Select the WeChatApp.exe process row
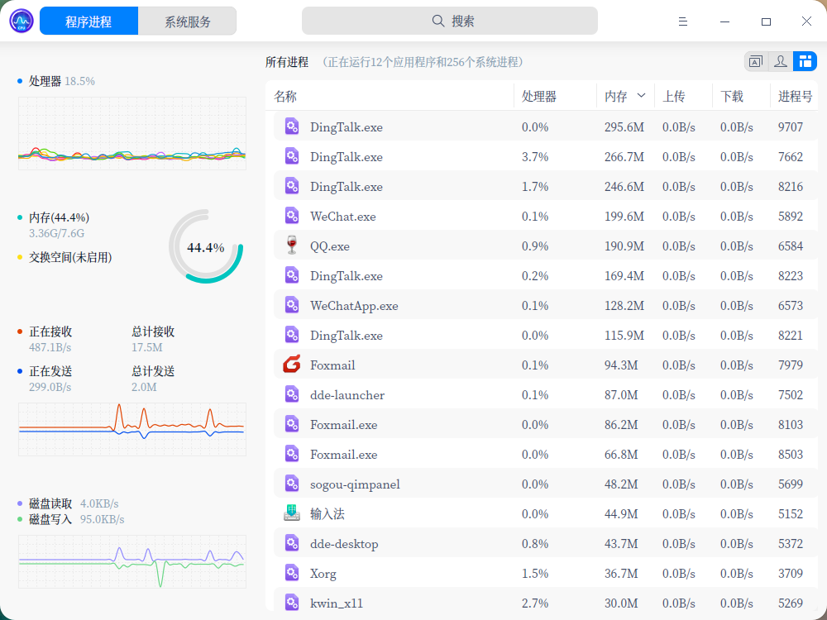Screen dimensions: 827x620 tap(545, 305)
